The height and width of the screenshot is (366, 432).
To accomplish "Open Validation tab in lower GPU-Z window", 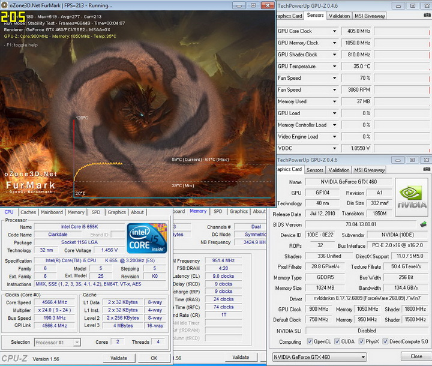I will [x=339, y=170].
